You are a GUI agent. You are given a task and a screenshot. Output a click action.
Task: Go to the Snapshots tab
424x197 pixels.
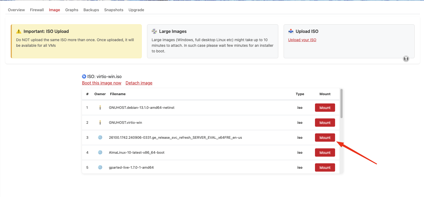(x=114, y=10)
